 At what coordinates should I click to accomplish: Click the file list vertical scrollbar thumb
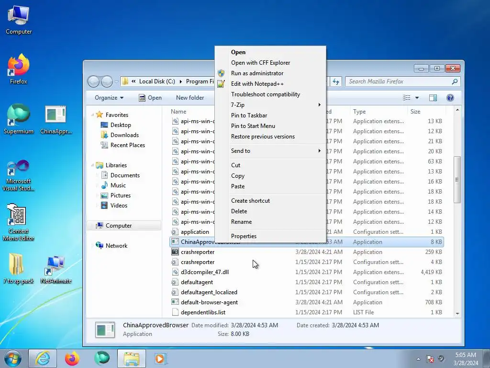point(457,180)
